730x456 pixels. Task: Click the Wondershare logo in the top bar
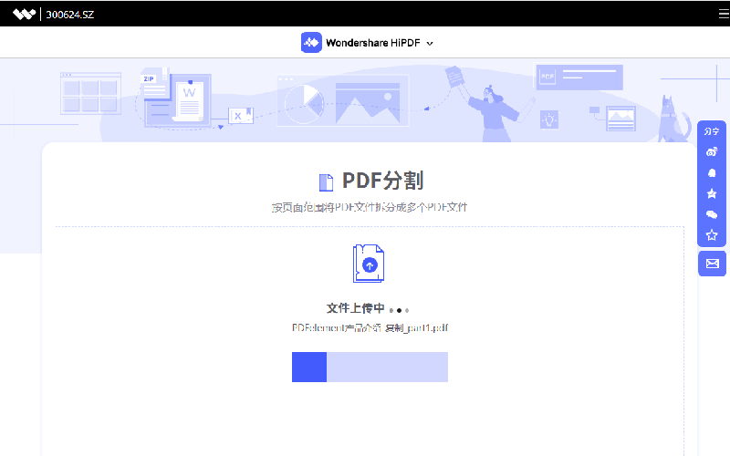pyautogui.click(x=24, y=15)
